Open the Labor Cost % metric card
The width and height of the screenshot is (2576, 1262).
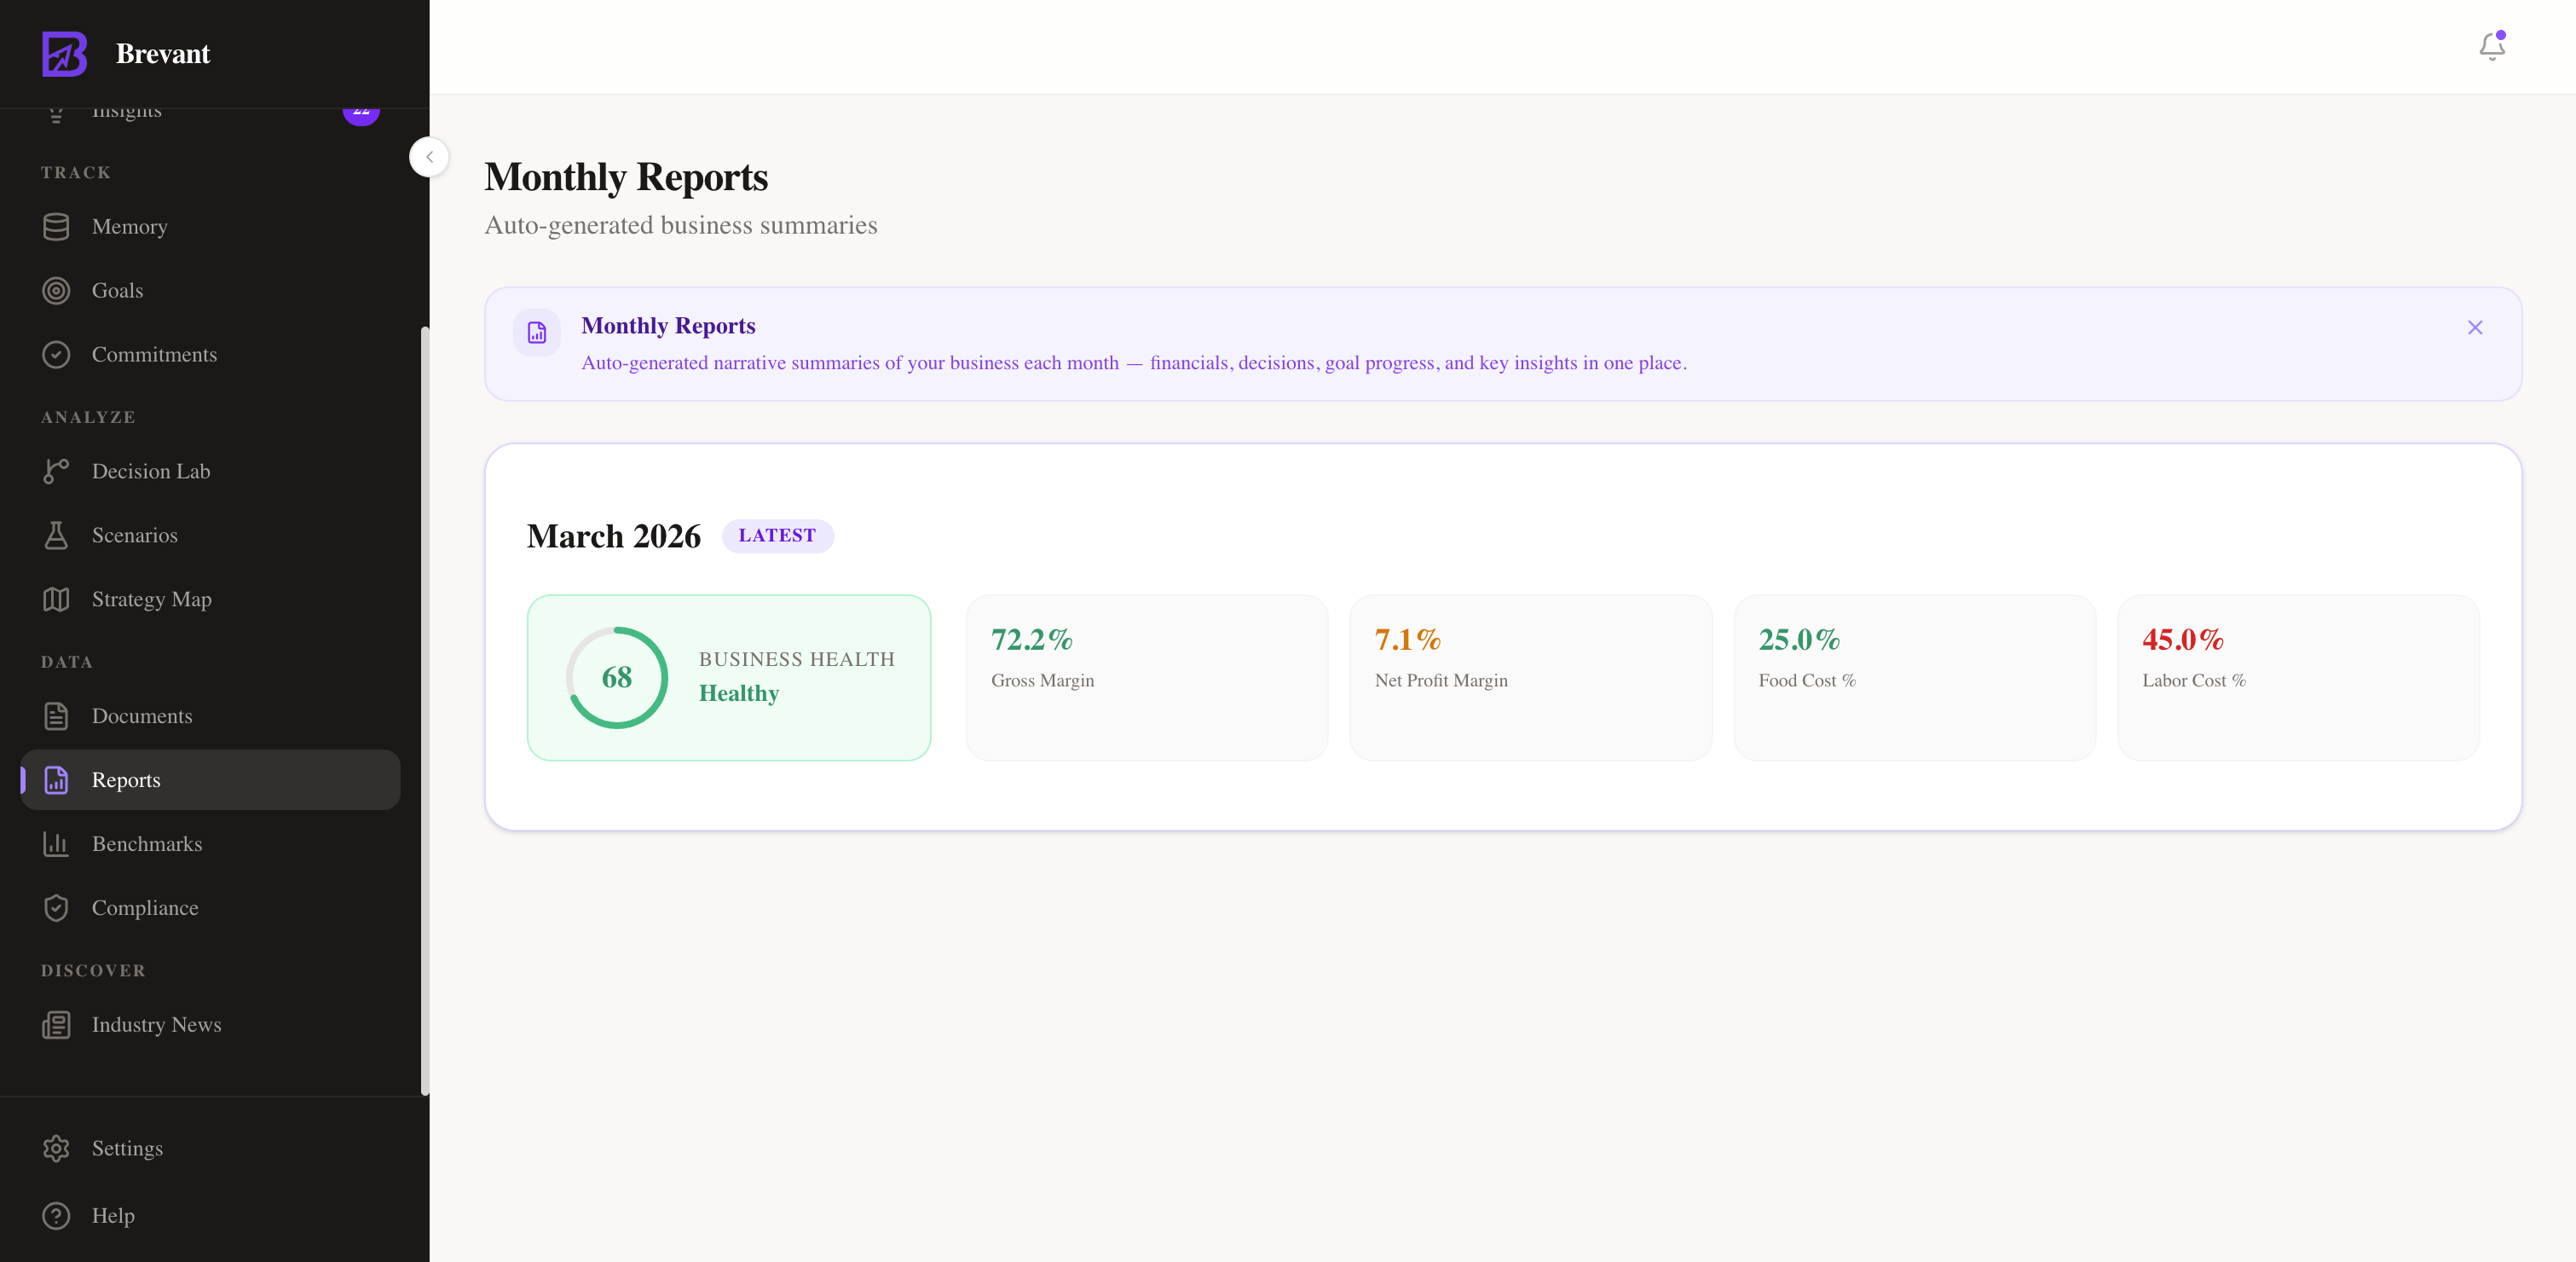(x=2297, y=677)
